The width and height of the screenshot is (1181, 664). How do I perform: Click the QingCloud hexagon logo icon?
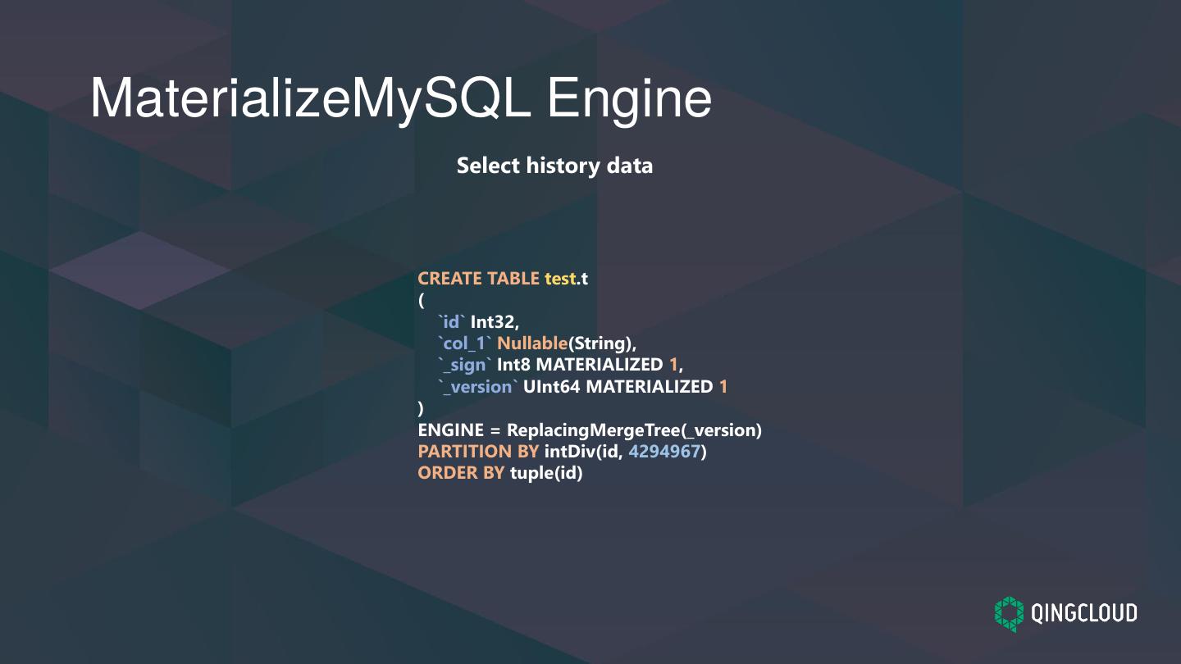coord(1010,614)
